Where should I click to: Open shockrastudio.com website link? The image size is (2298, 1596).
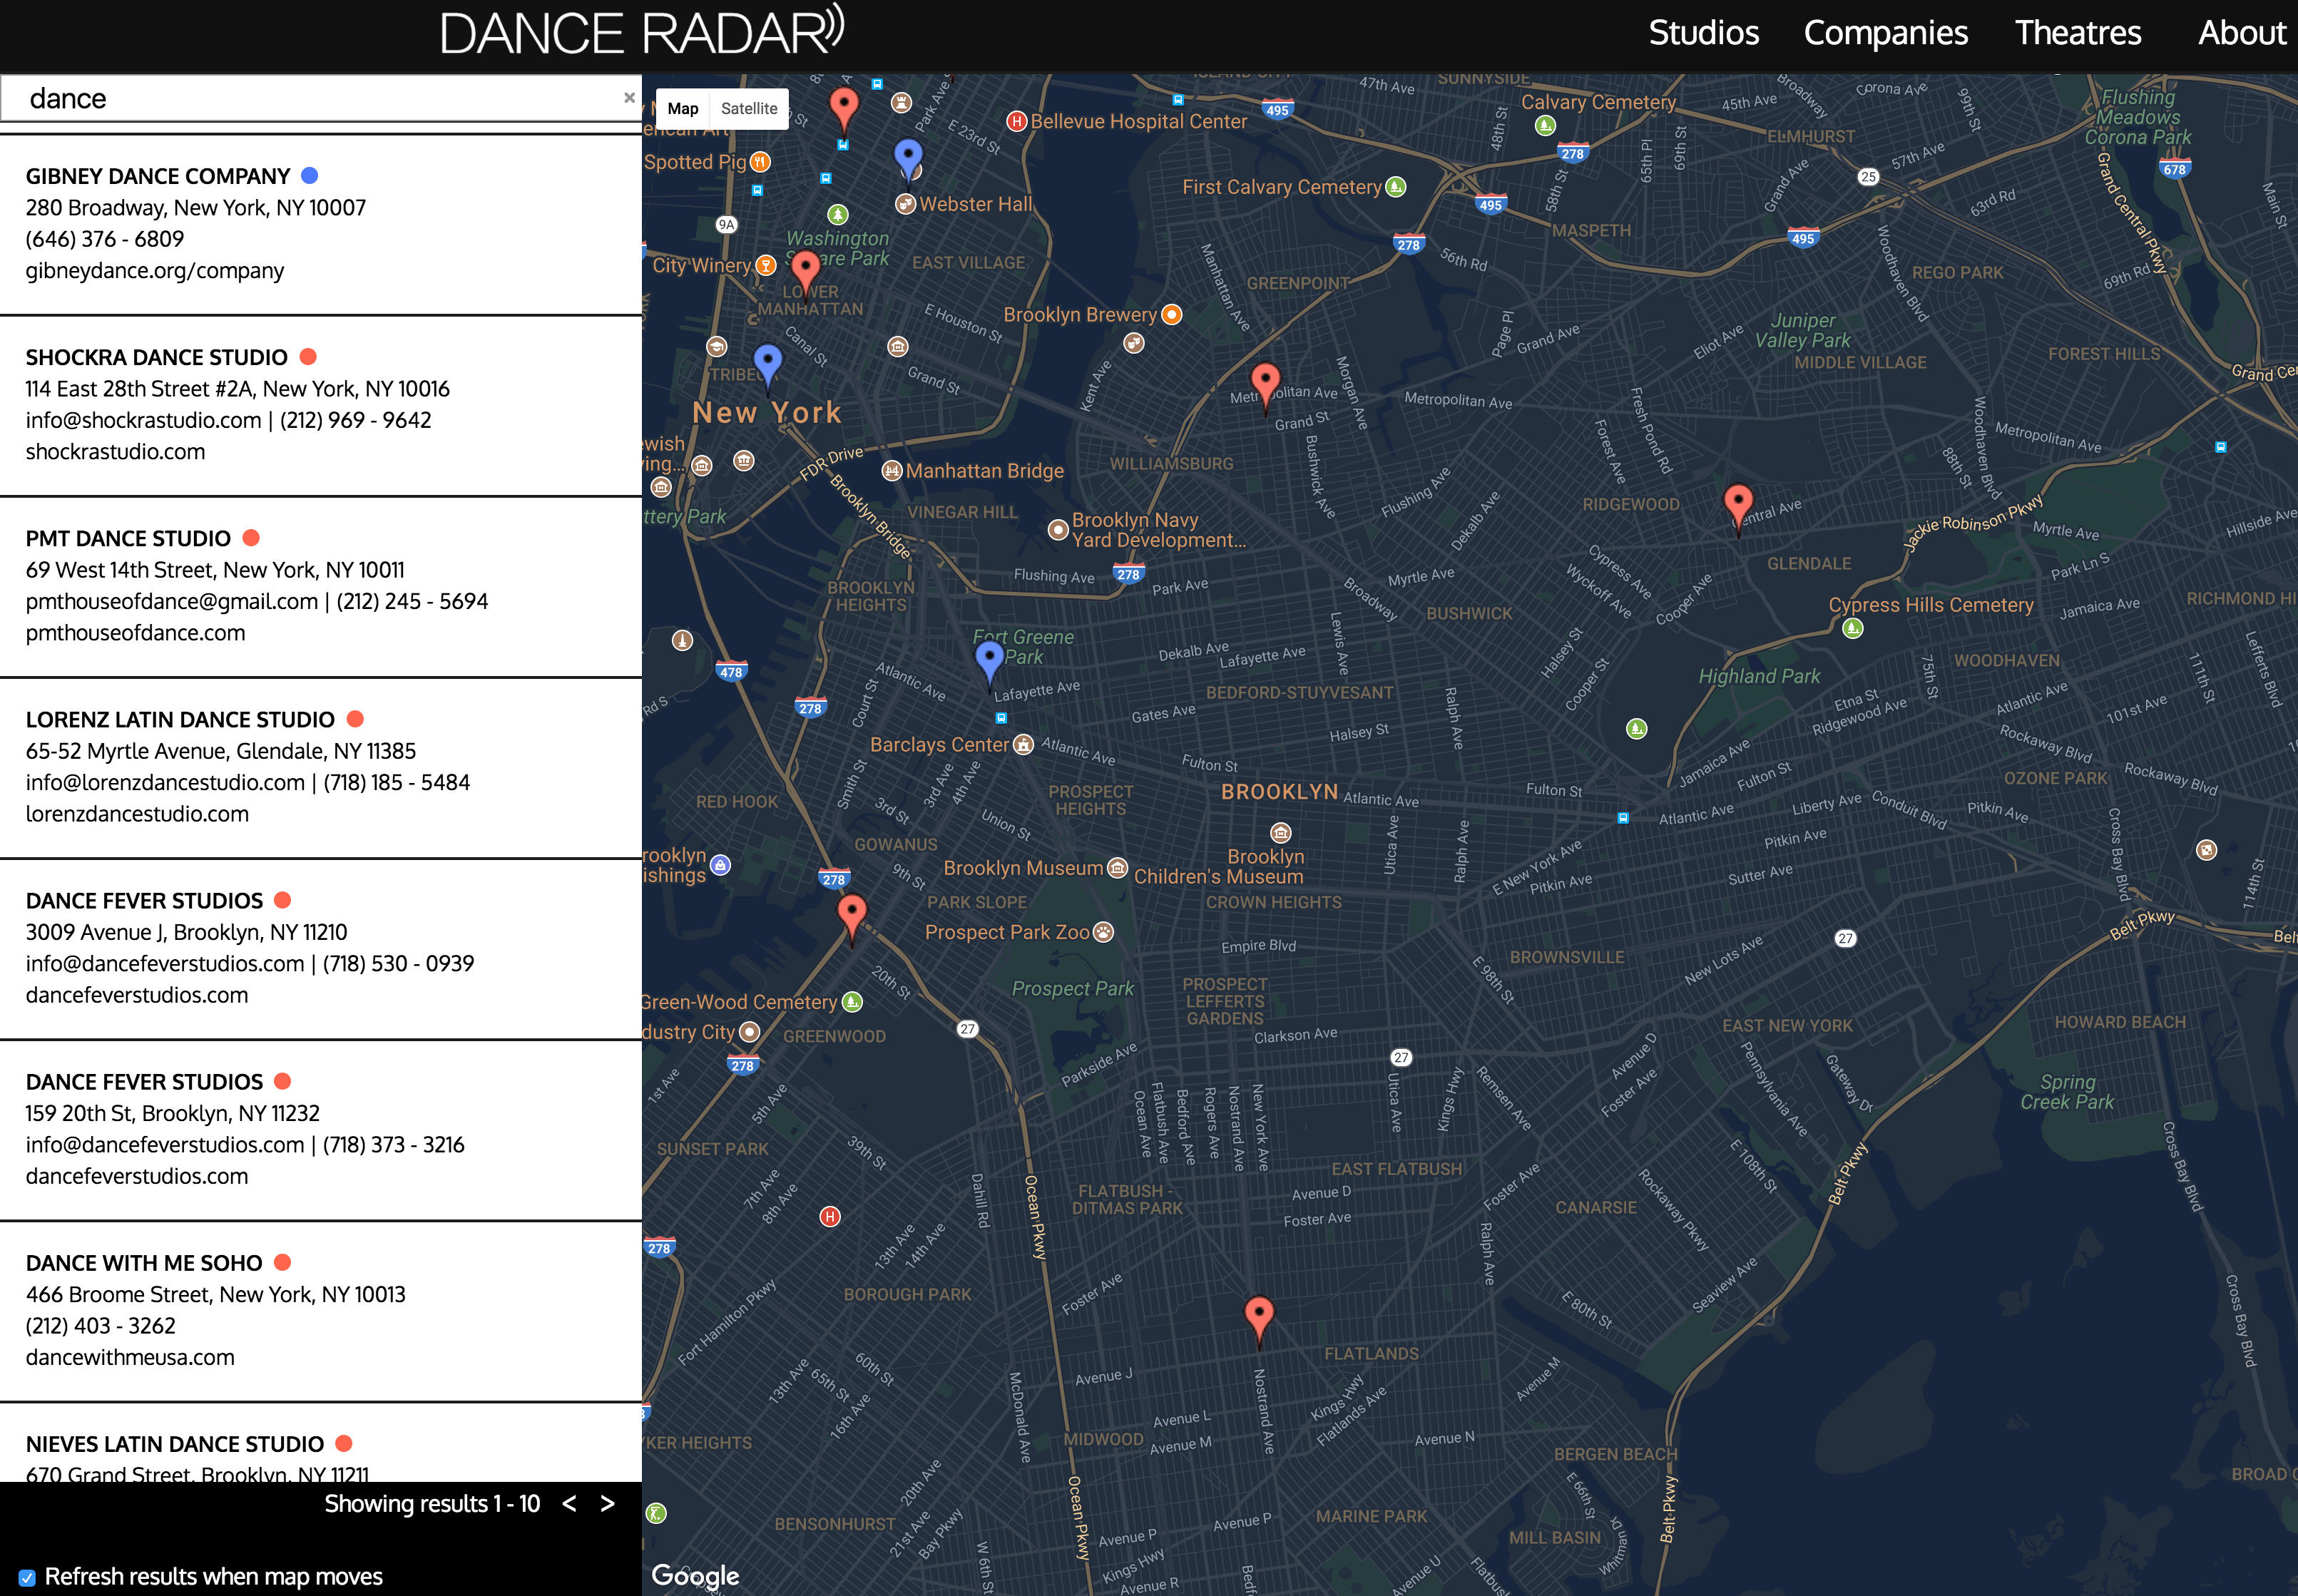point(115,452)
